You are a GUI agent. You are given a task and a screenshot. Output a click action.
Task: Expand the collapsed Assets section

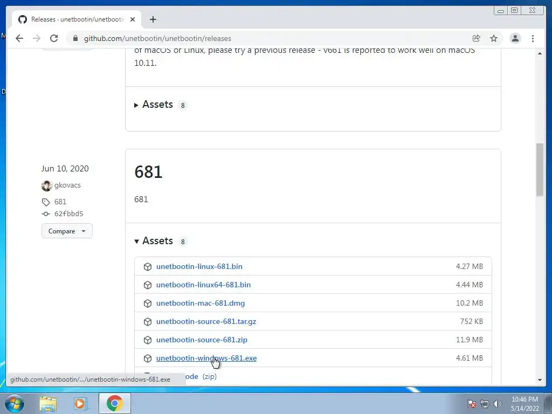(x=154, y=105)
